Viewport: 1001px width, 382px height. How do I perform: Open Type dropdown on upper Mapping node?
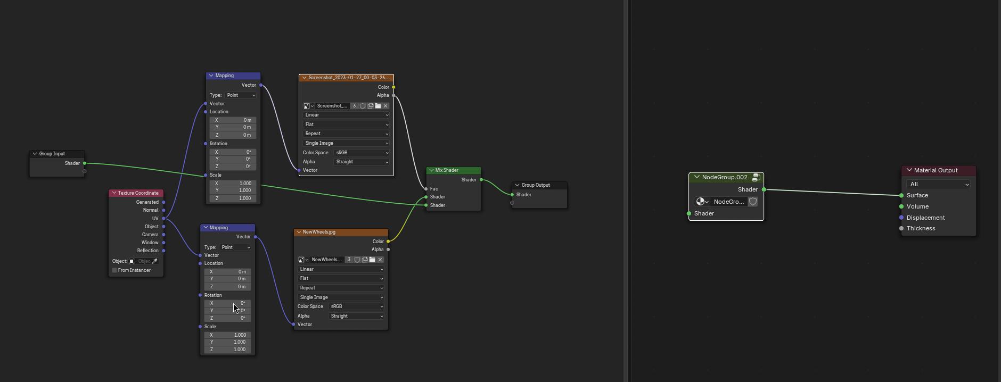[x=241, y=95]
